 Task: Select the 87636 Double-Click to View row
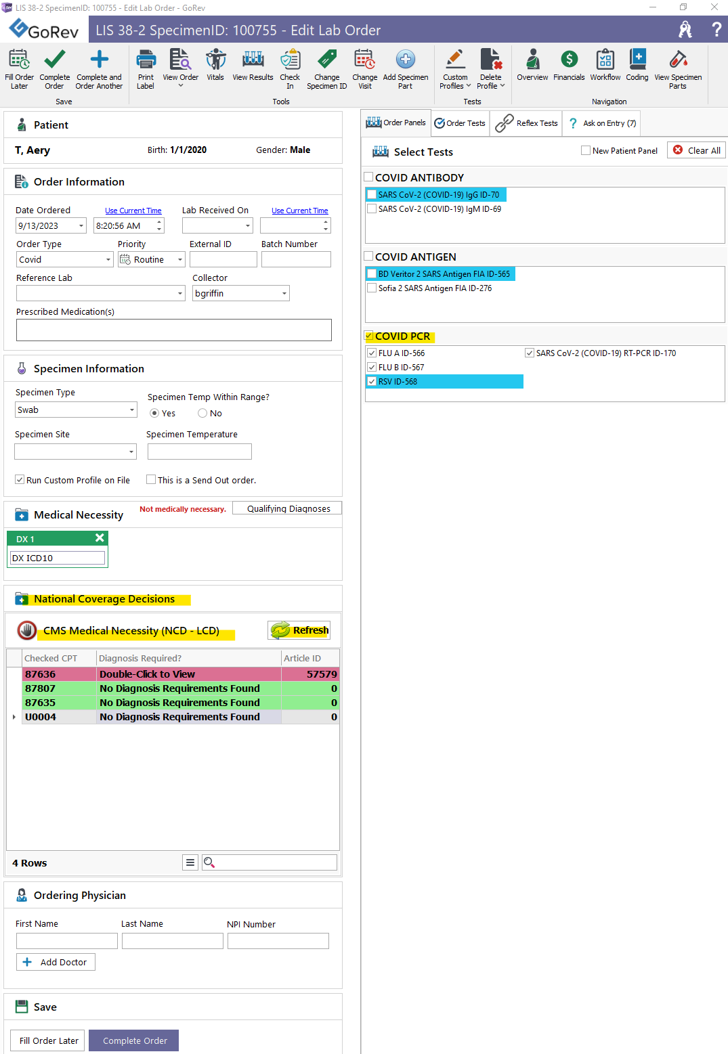pos(180,674)
